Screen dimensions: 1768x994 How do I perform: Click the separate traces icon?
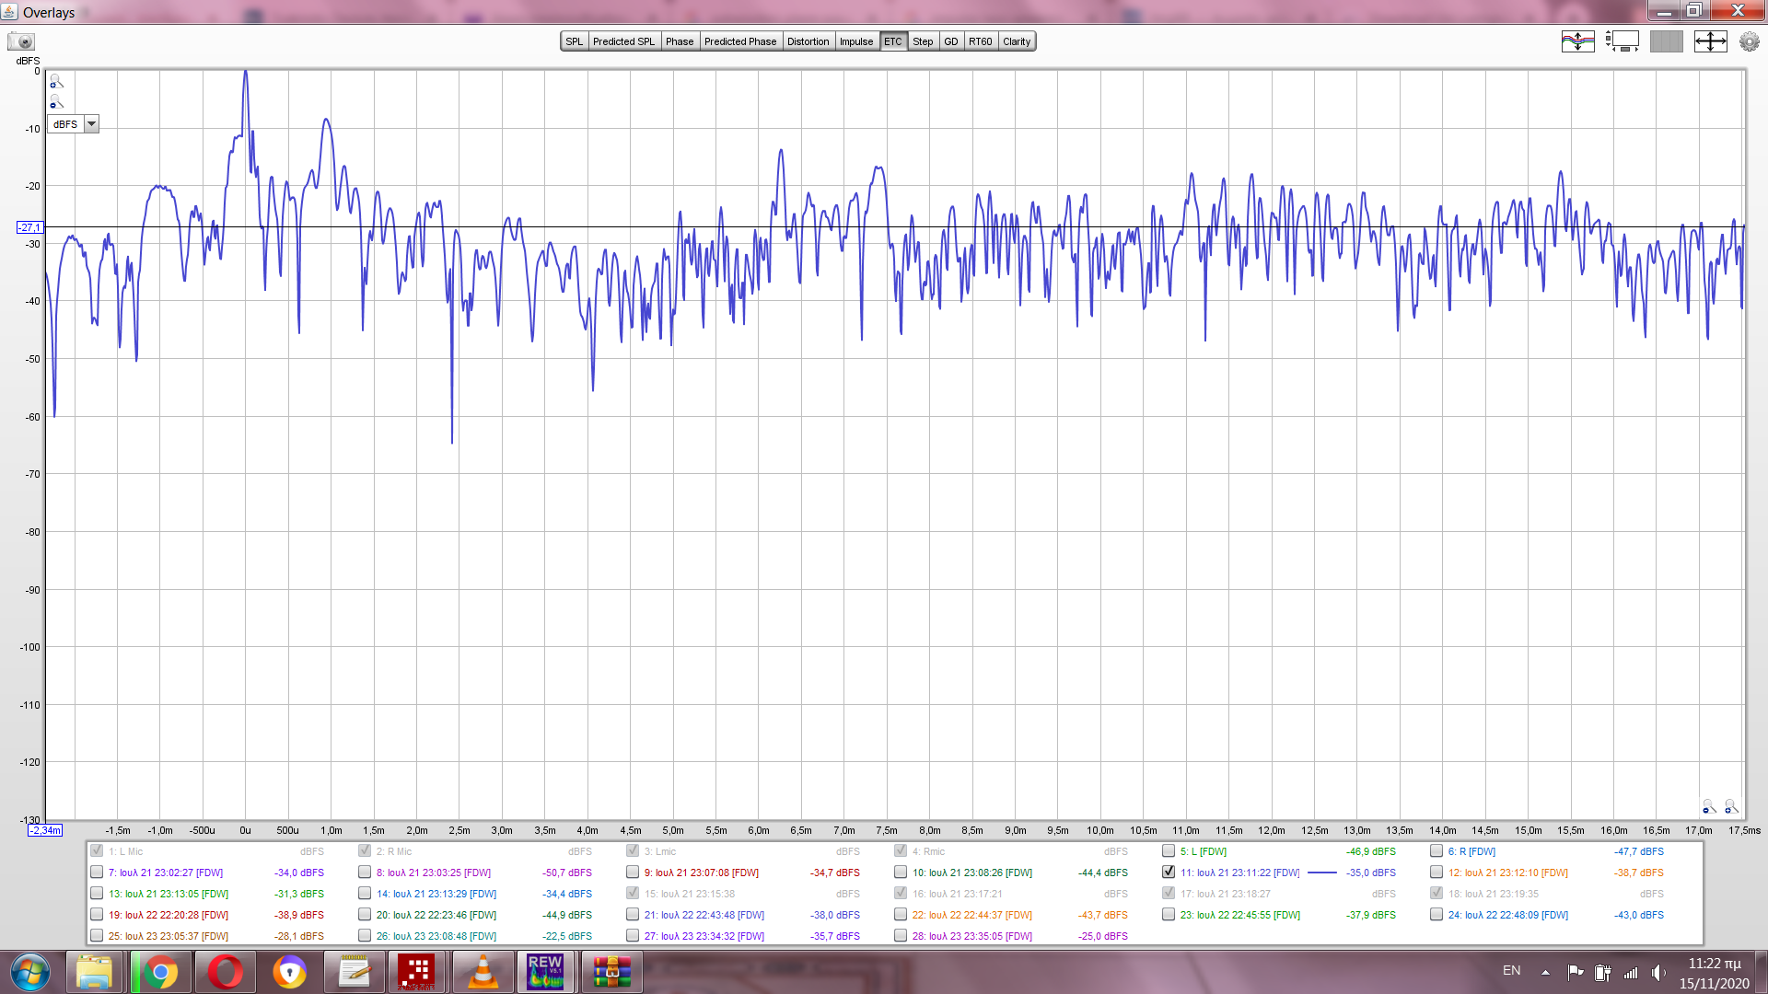1577,41
